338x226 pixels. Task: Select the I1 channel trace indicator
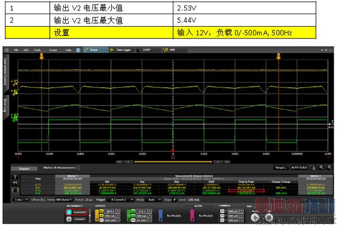(x=15, y=92)
